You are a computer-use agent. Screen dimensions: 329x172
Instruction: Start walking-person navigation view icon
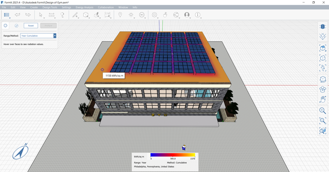pyautogui.click(x=323, y=68)
